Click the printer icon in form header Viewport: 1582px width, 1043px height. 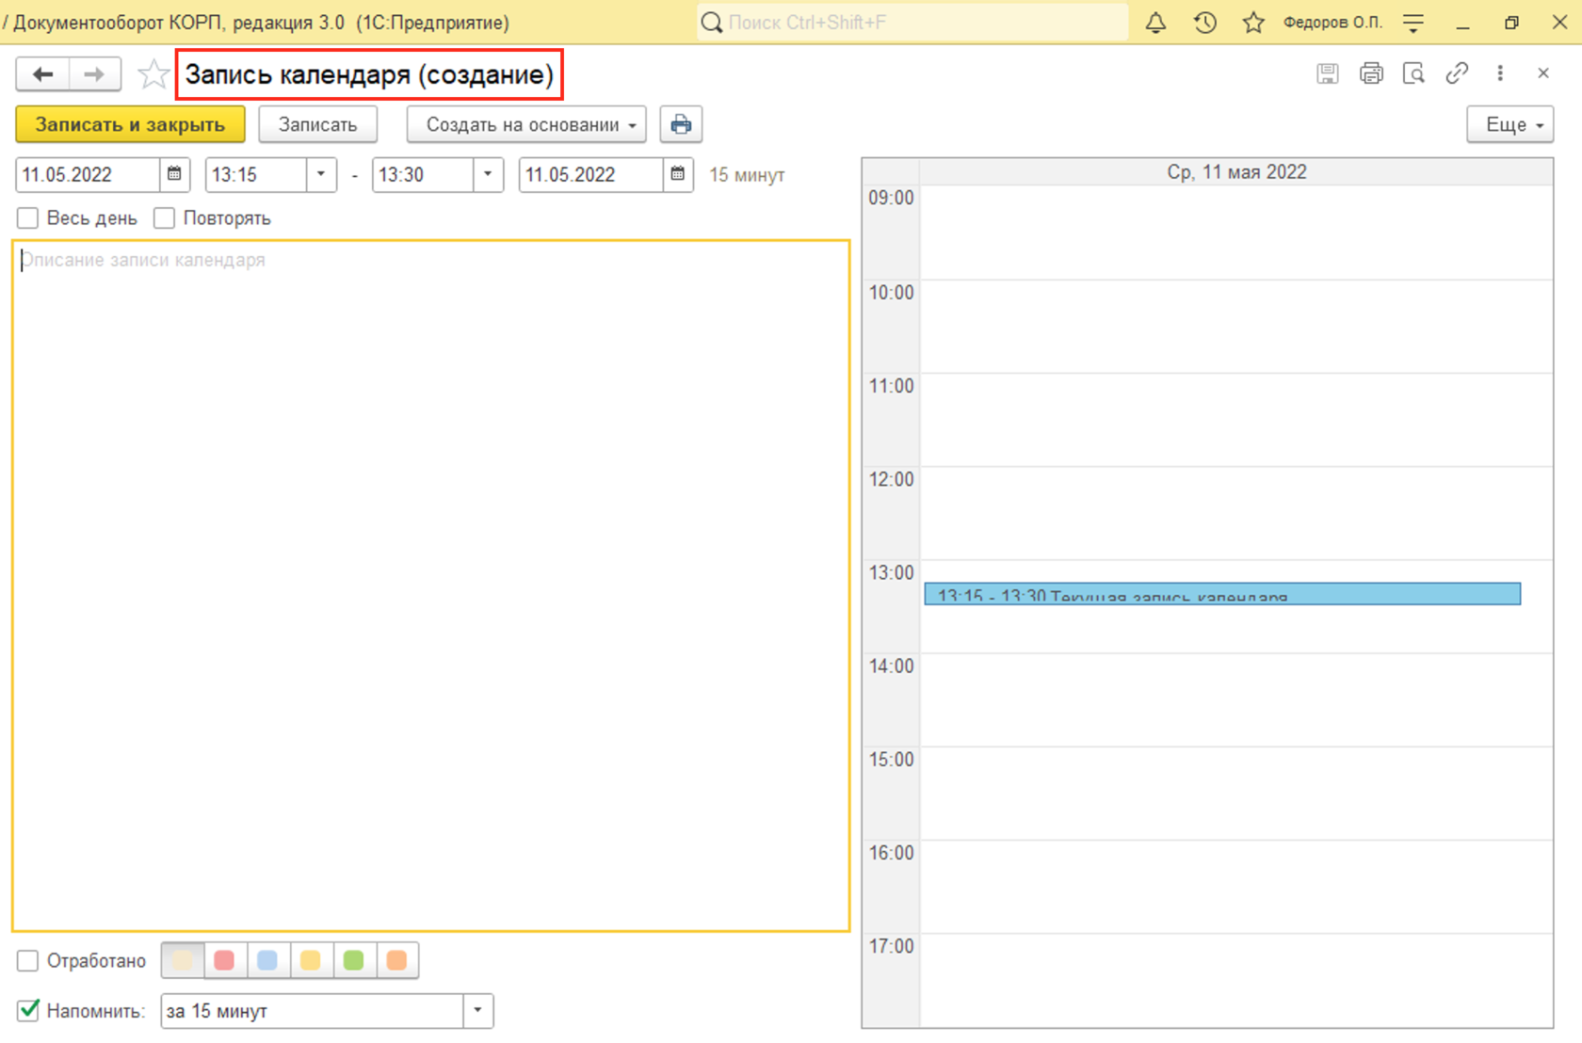[x=1371, y=73]
